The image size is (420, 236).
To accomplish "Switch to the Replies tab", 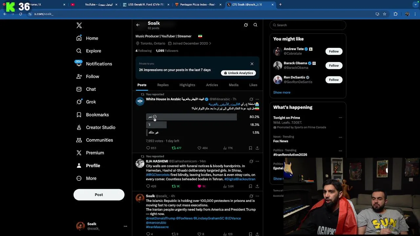I will coord(163,85).
